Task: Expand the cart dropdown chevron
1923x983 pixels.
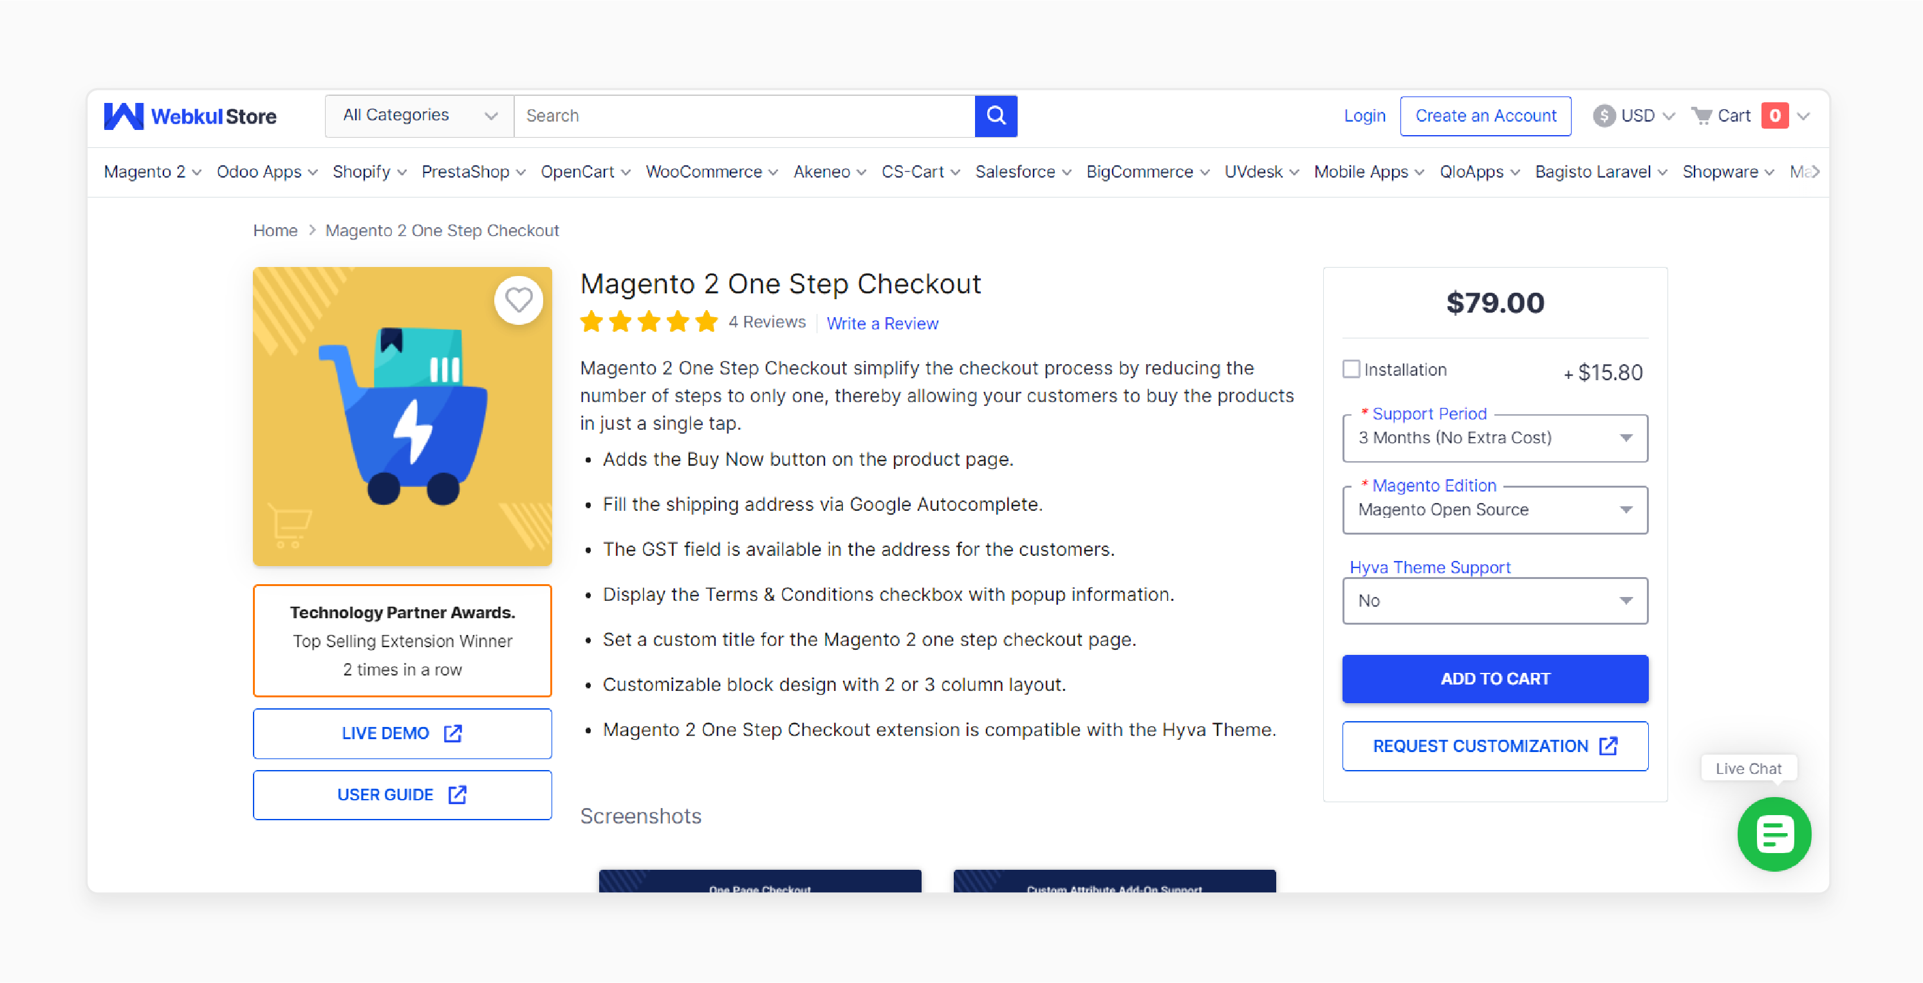Action: tap(1803, 116)
